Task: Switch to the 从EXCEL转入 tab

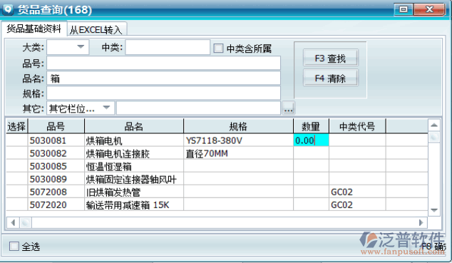Action: [96, 30]
